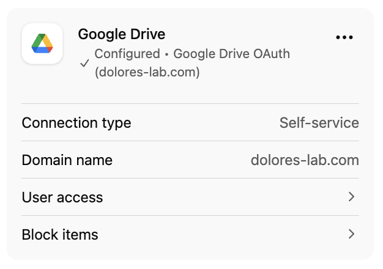Open the three-dot more options menu

tap(344, 37)
